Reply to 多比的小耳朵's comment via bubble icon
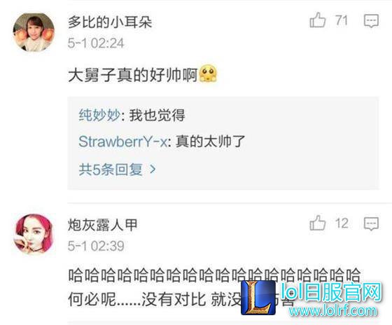The height and width of the screenshot is (325, 392). point(371,21)
